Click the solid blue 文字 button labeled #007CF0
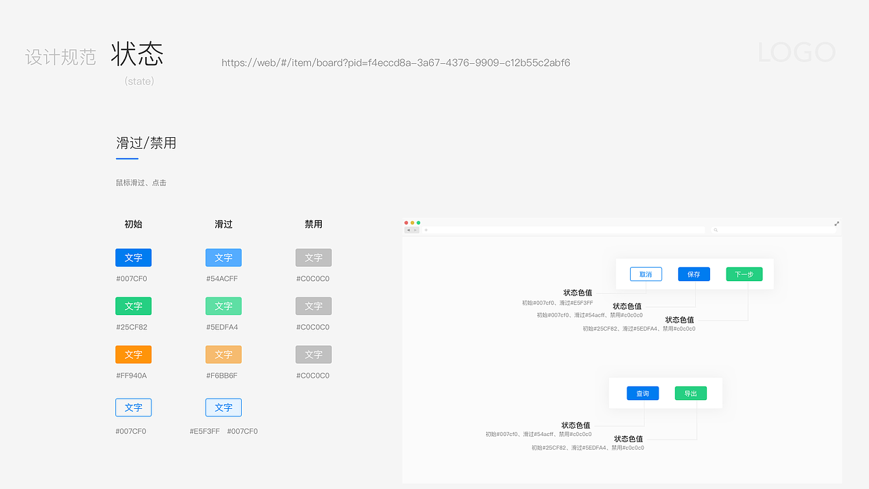869x489 pixels. coord(133,257)
